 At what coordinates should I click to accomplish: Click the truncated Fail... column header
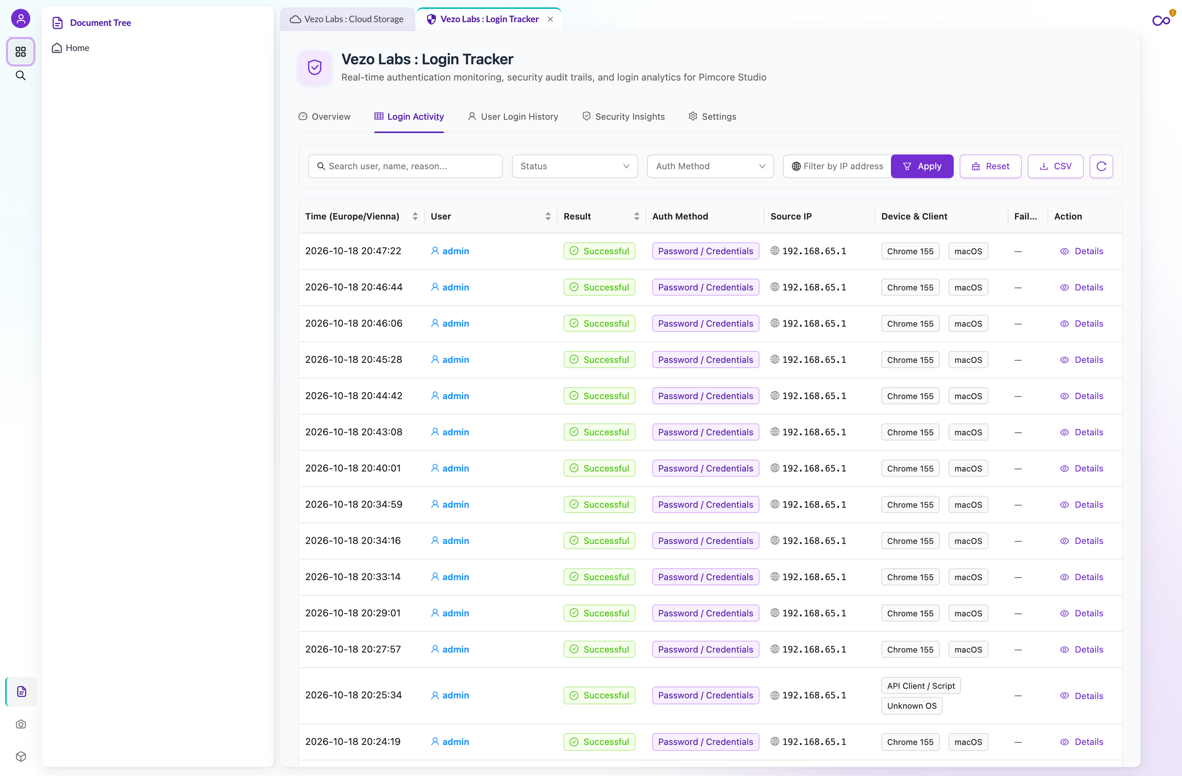pyautogui.click(x=1025, y=216)
